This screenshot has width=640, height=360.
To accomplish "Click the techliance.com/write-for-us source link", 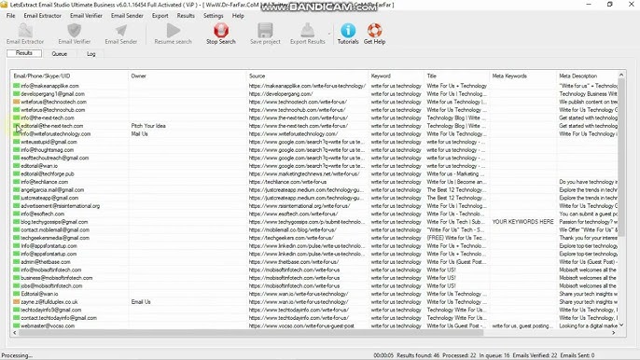I will (287, 182).
